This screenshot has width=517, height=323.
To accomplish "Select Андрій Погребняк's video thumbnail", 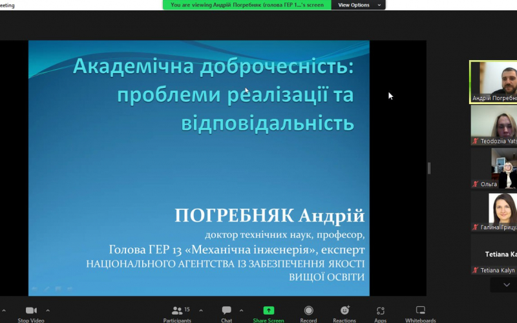I will (494, 82).
